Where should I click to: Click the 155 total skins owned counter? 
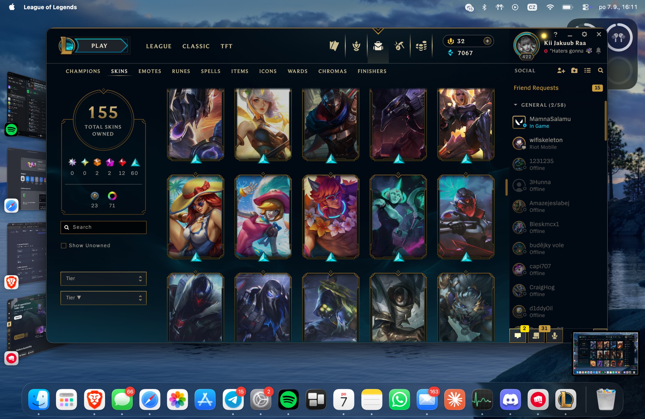[103, 120]
